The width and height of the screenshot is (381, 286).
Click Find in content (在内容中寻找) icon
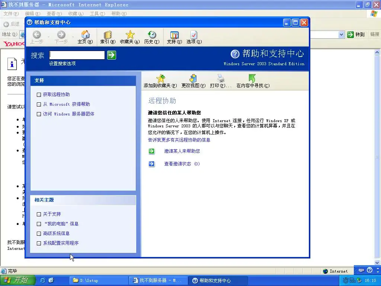[252, 78]
